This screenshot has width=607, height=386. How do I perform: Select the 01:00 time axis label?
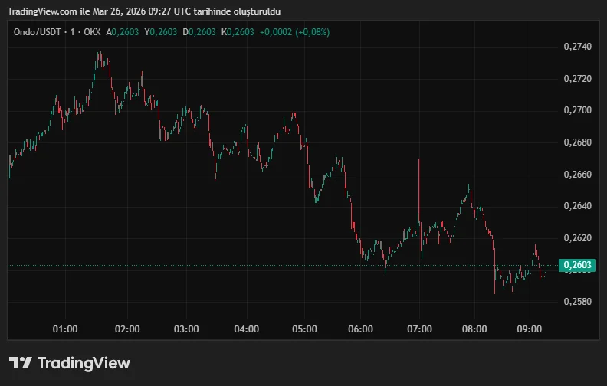click(65, 329)
